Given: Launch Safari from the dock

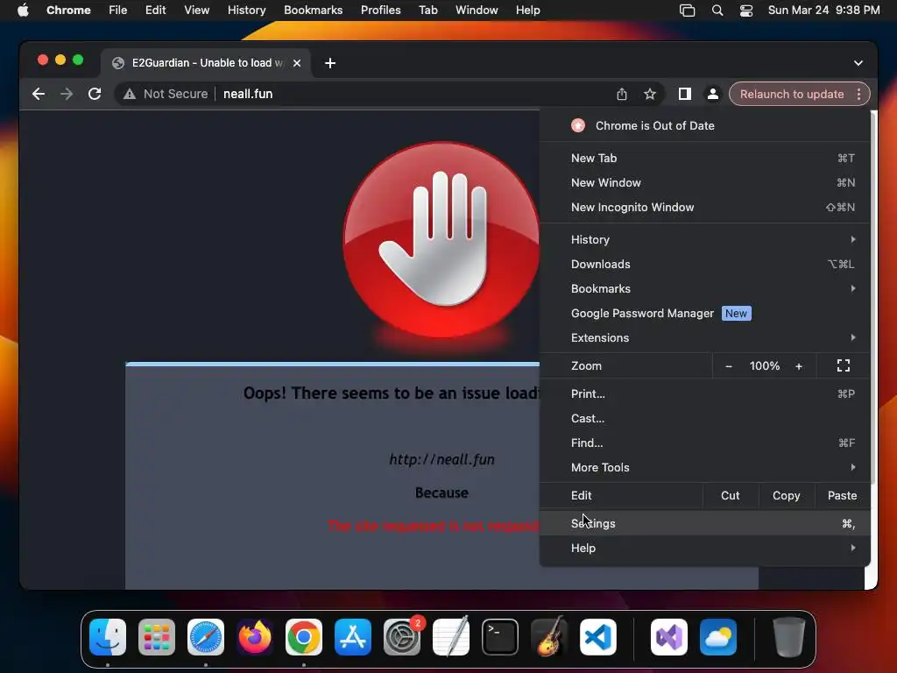Looking at the screenshot, I should (206, 637).
